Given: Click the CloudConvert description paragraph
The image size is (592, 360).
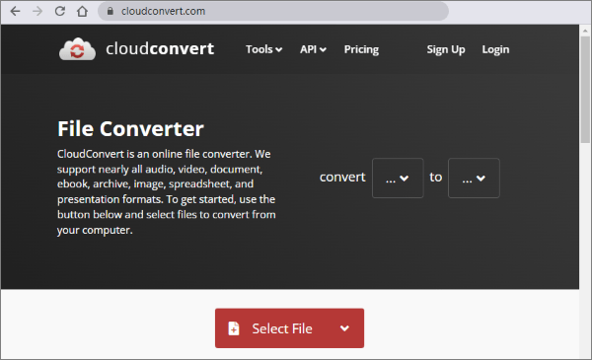Looking at the screenshot, I should [x=167, y=192].
